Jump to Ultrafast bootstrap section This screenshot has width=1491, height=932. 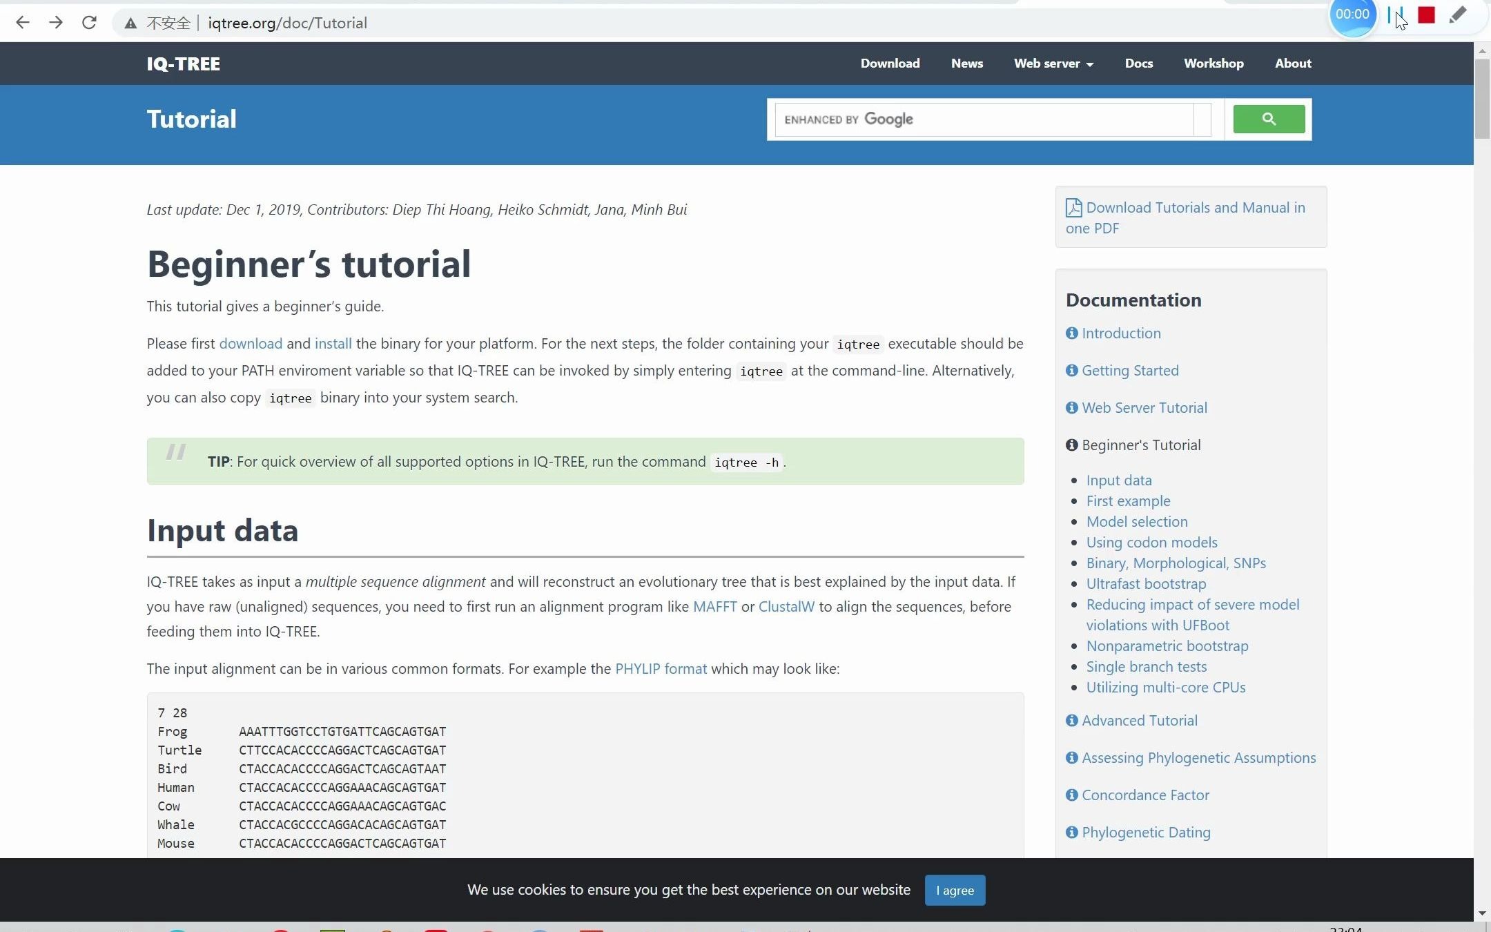(1146, 584)
